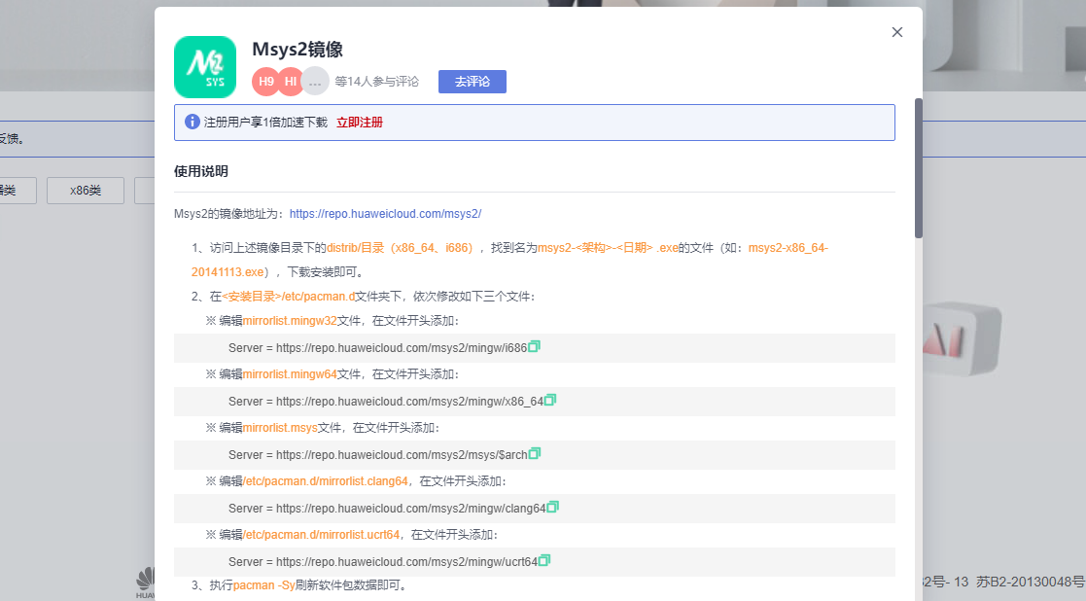This screenshot has width=1086, height=601.
Task: Select the x86类 filter button in background
Action: click(86, 191)
